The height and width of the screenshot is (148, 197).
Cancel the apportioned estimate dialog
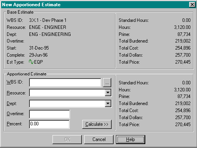point(99,139)
